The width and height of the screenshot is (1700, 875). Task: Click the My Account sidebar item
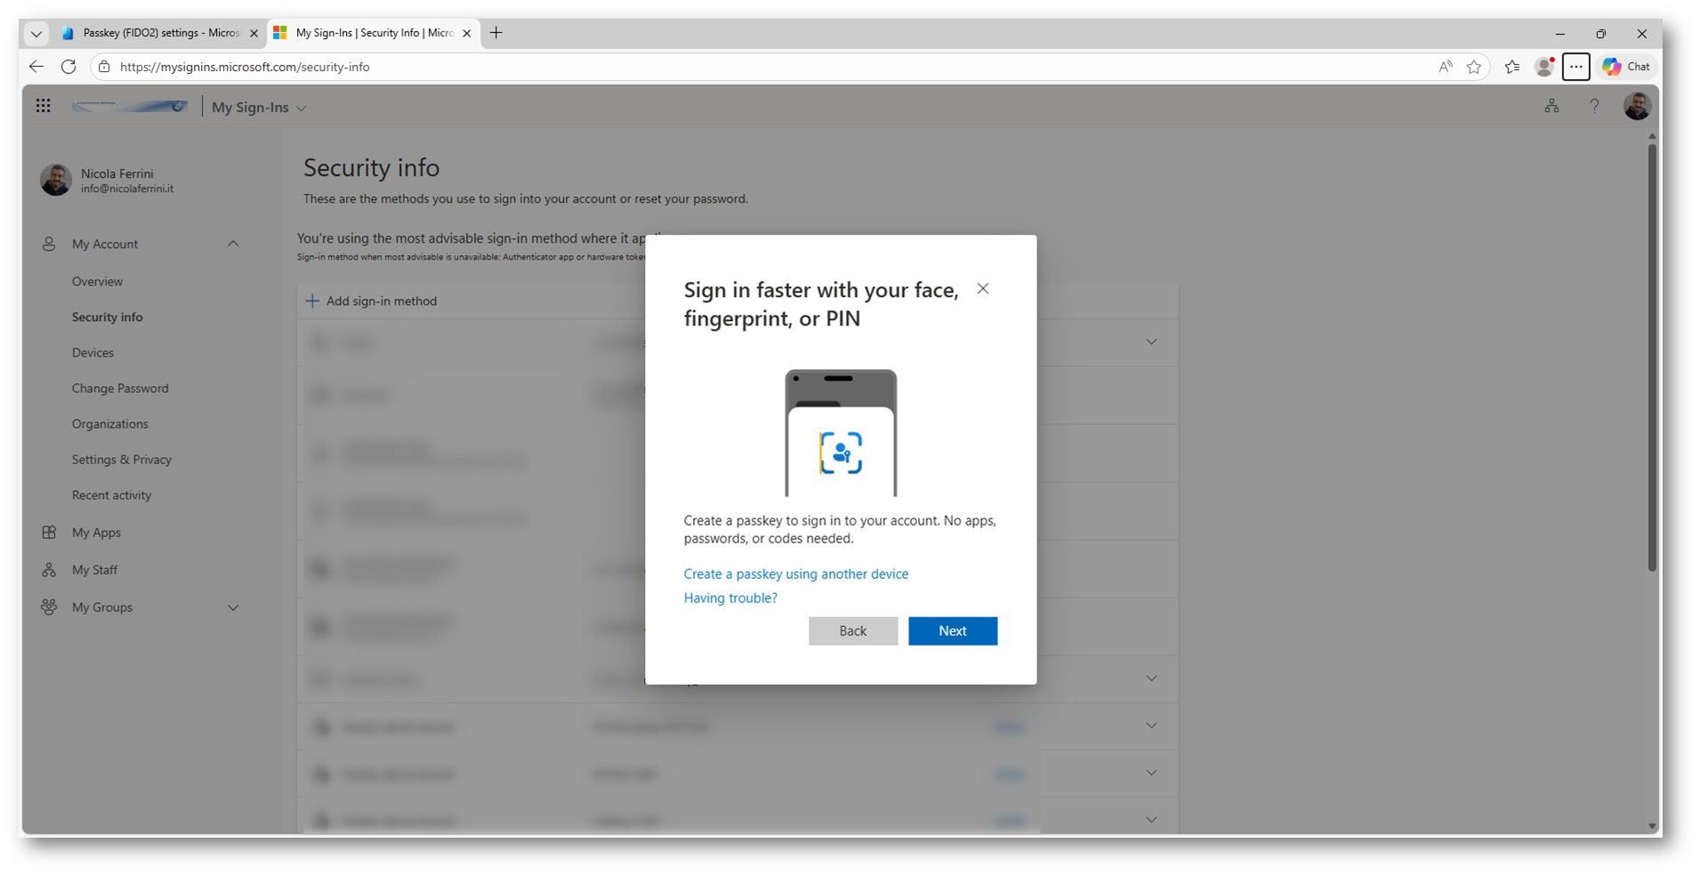[x=105, y=244]
